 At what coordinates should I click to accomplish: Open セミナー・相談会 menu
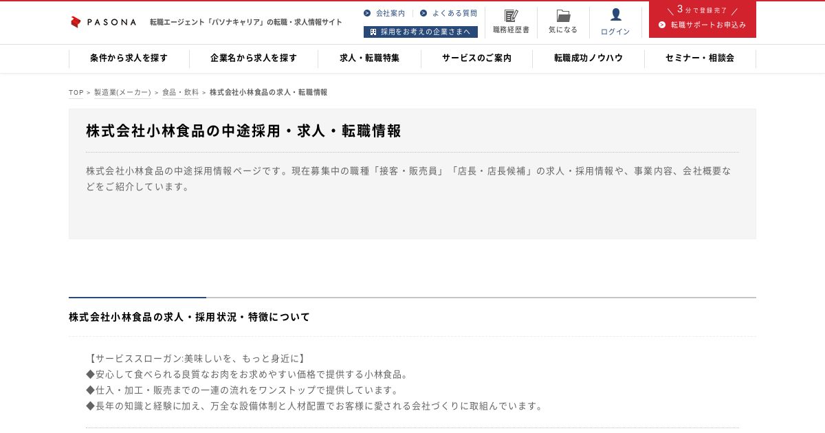(700, 58)
